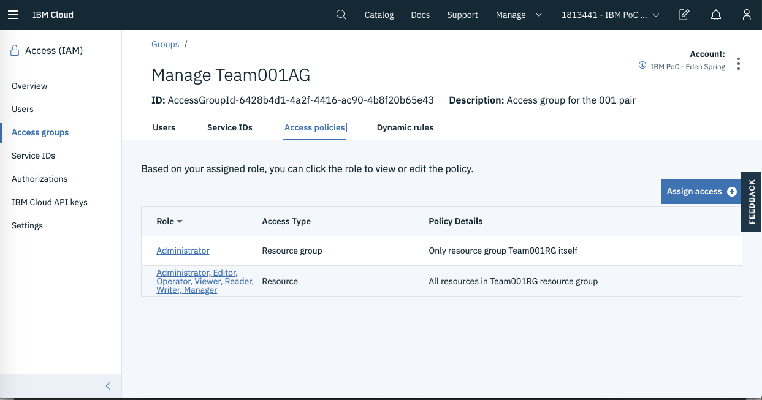Click the AccessGroupId-6428b4d1 ID text
This screenshot has width=762, height=400.
tap(301, 100)
